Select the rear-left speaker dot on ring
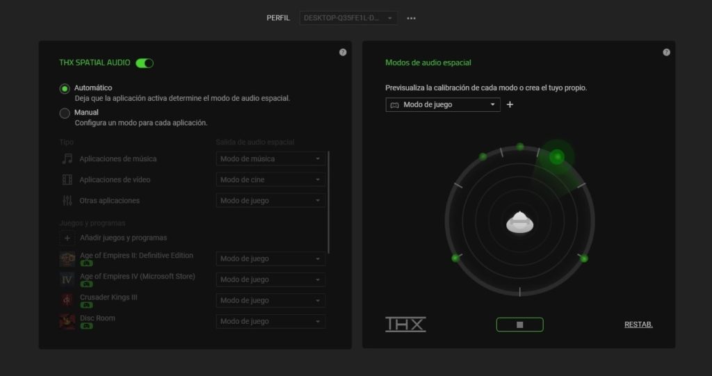712x376 pixels. click(x=455, y=259)
